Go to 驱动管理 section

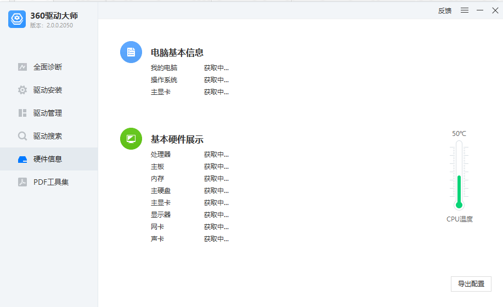point(49,113)
